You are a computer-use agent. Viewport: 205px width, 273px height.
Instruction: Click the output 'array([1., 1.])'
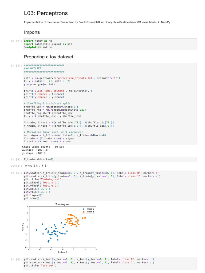click(x=36, y=166)
